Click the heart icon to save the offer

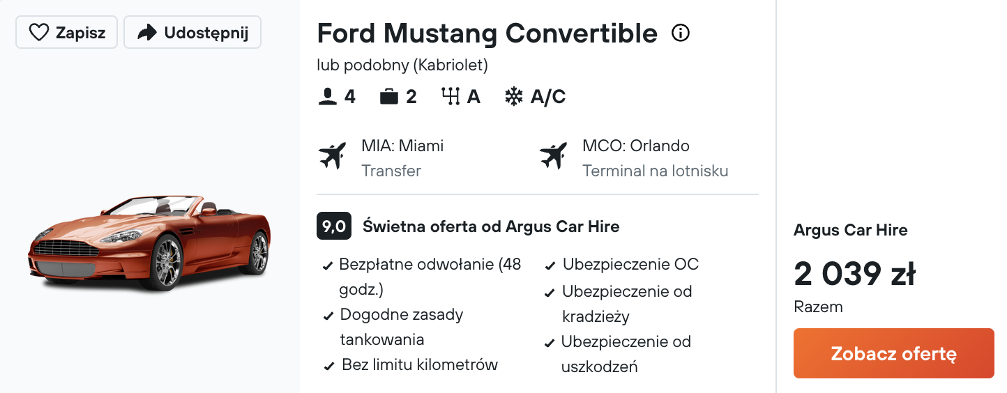tap(39, 32)
